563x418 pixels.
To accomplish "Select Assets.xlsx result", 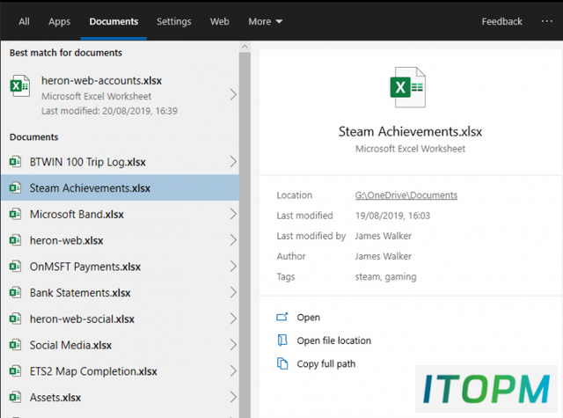I will (x=120, y=397).
